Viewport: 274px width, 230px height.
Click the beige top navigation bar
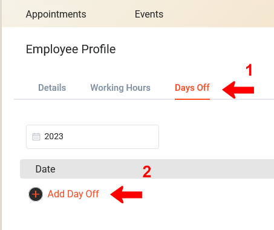coord(138,13)
